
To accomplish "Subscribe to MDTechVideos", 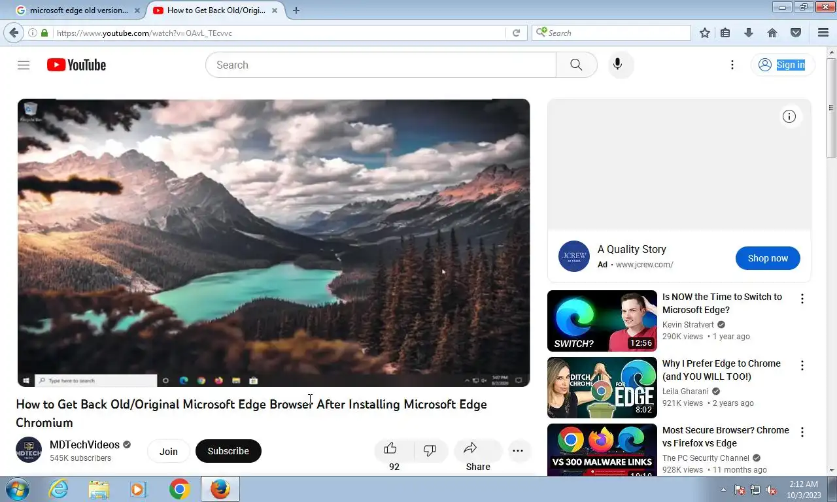I will [x=228, y=451].
